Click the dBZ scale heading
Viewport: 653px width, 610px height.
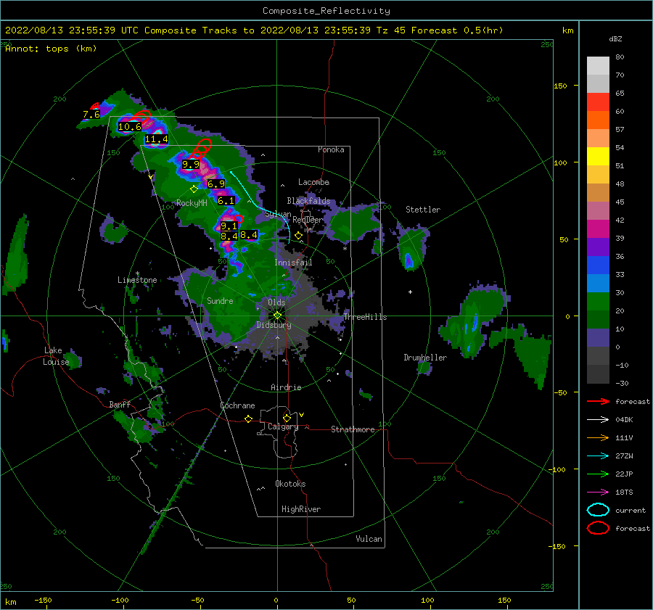point(615,38)
